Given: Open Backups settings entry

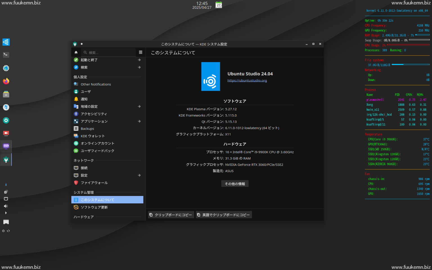Looking at the screenshot, I should click(107, 129).
